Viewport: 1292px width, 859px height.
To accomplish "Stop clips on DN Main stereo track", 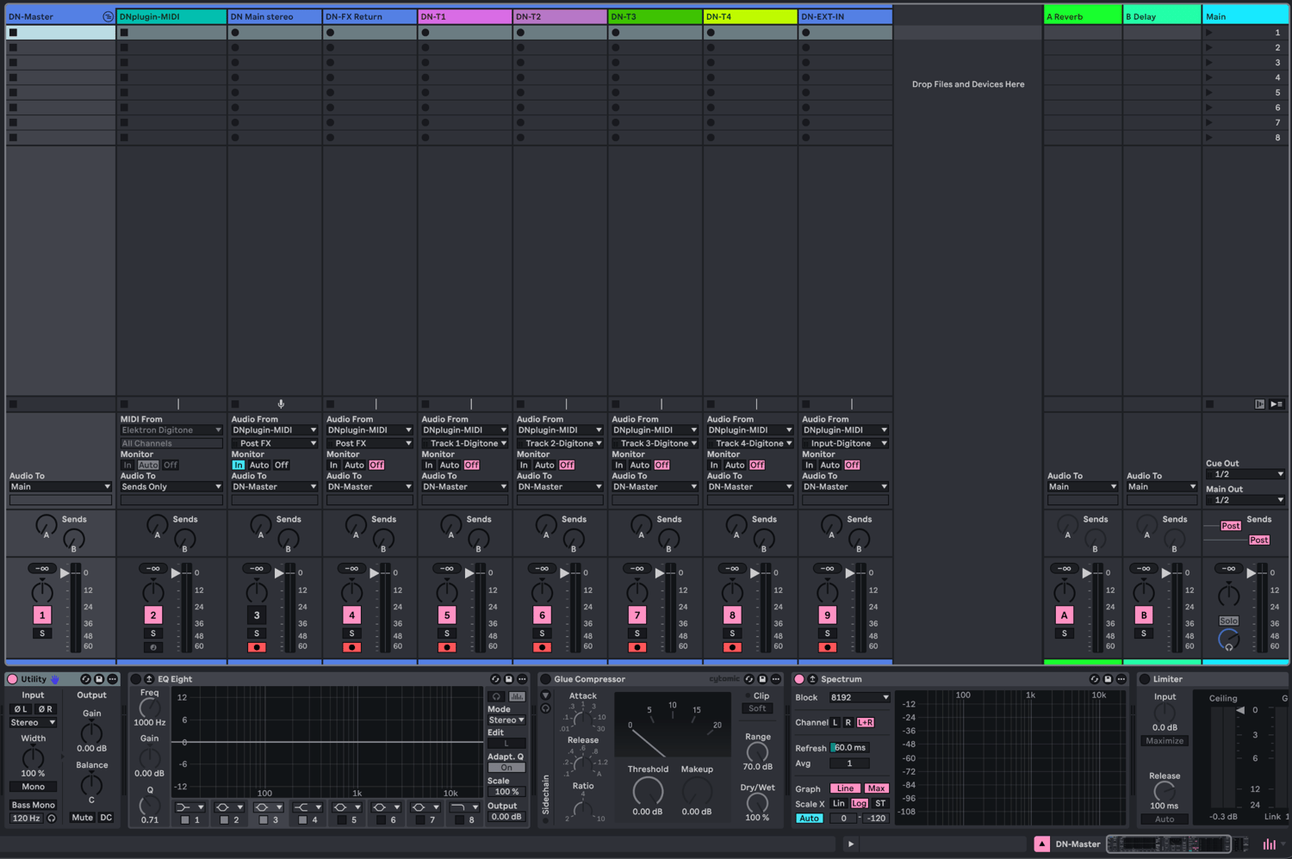I will 235,404.
